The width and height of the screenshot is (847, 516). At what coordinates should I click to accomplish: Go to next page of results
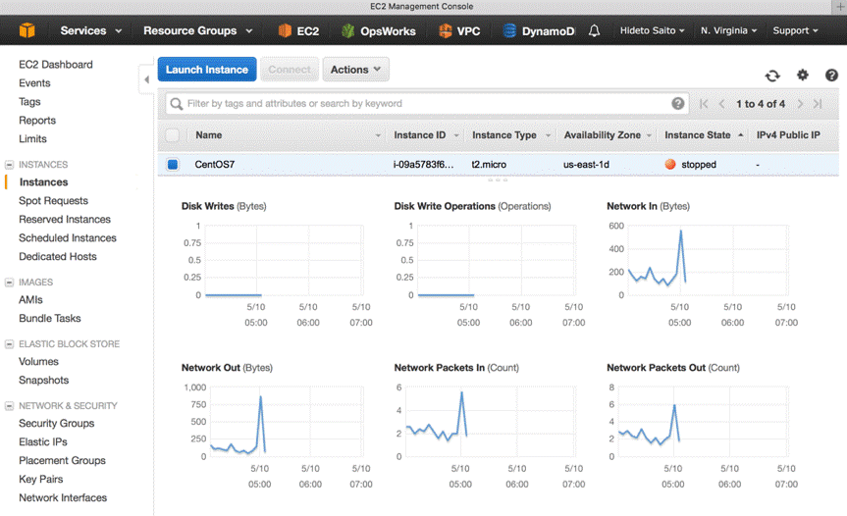click(x=800, y=104)
